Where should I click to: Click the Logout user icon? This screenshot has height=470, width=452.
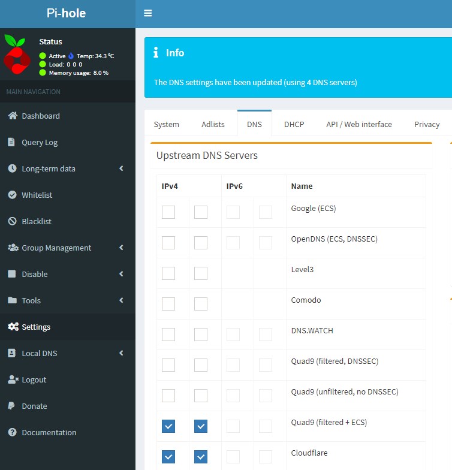(x=13, y=379)
